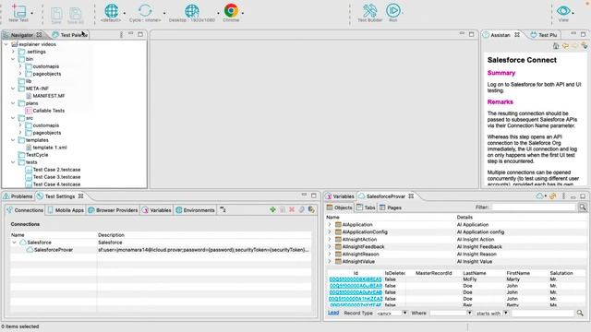Image resolution: width=591 pixels, height=332 pixels.
Task: Click the AIApplication object table icon
Action: coord(338,224)
